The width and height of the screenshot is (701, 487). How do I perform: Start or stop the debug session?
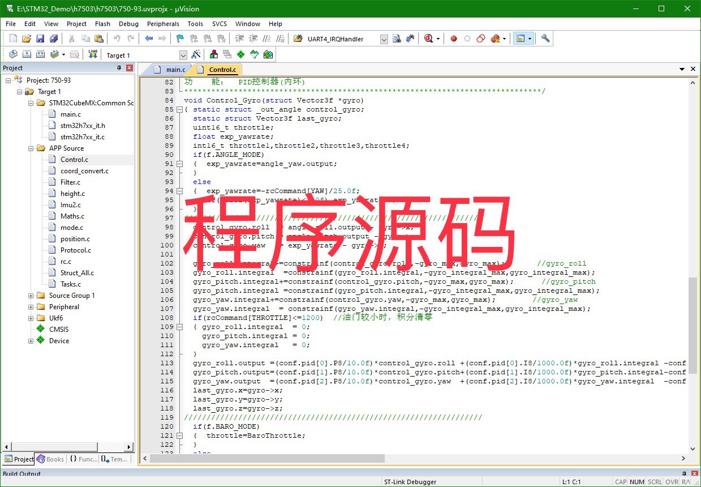tap(428, 39)
